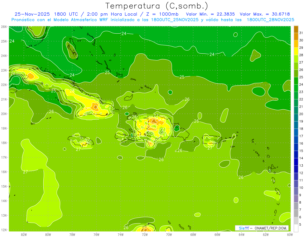Pick the purple swatch between 9 and 10
This screenshot has height=238, width=308.
click(296, 191)
